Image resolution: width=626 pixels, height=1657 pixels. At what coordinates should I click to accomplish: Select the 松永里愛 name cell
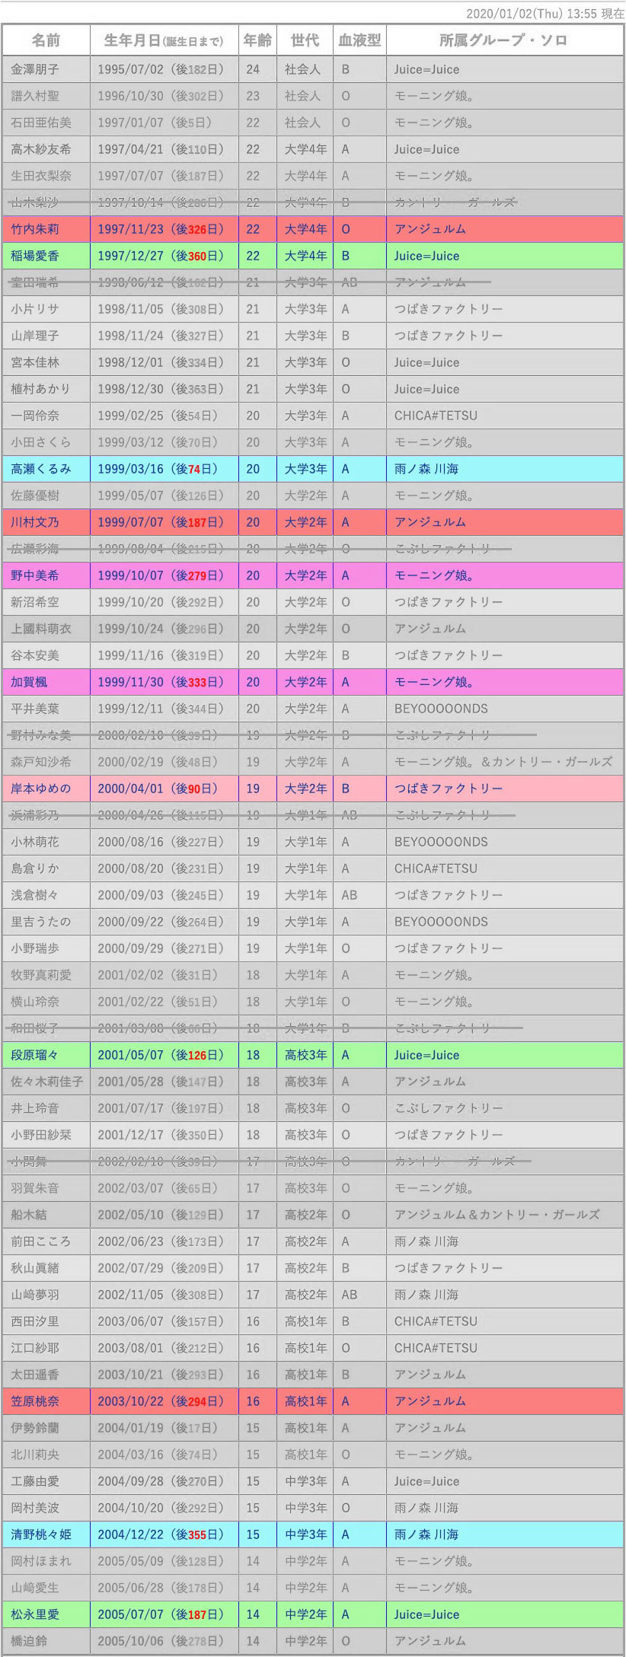(x=46, y=1614)
